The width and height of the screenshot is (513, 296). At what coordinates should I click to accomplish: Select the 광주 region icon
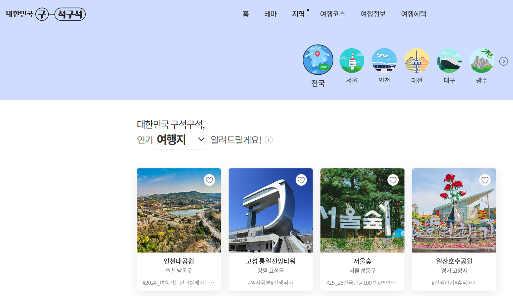[x=481, y=60]
